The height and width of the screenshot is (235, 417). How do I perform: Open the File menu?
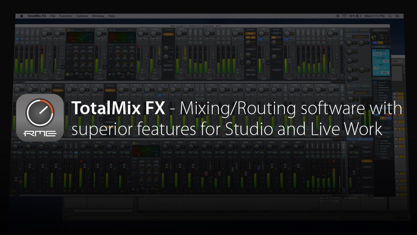(52, 16)
